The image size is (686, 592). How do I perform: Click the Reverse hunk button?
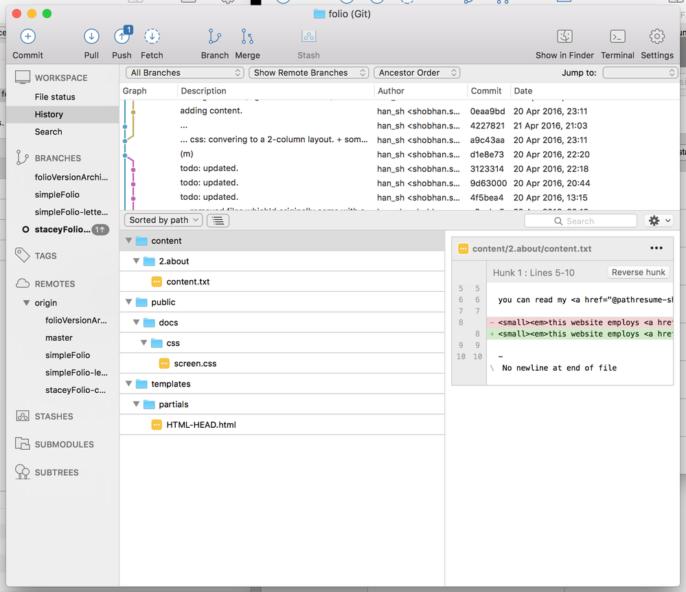[639, 272]
